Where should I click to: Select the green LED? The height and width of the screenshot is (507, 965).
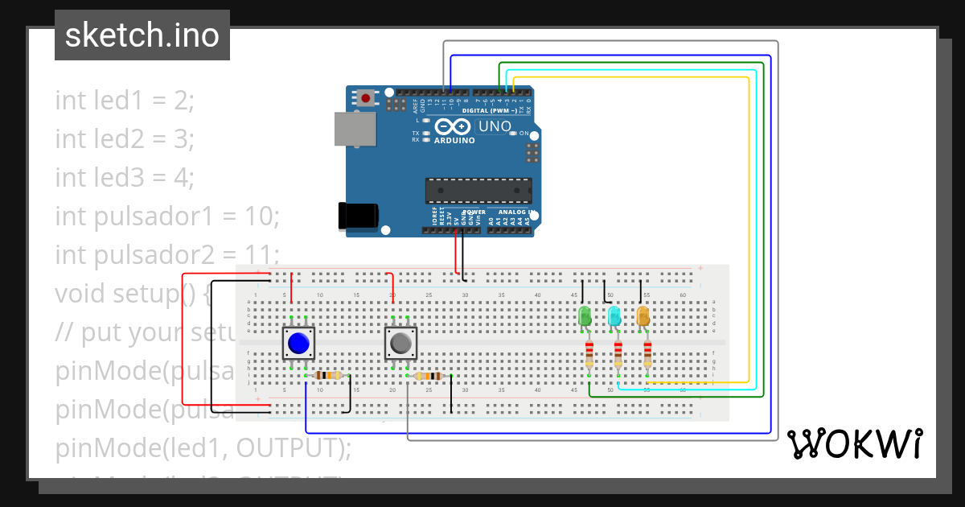585,316
